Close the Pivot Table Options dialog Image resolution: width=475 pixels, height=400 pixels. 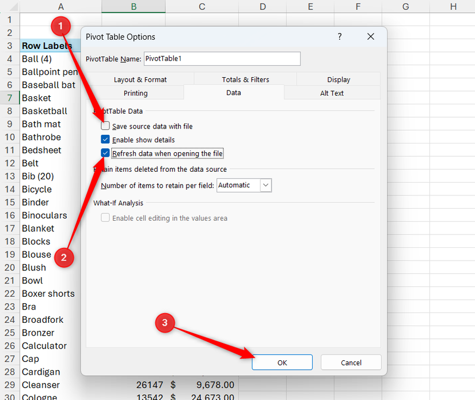(x=370, y=36)
